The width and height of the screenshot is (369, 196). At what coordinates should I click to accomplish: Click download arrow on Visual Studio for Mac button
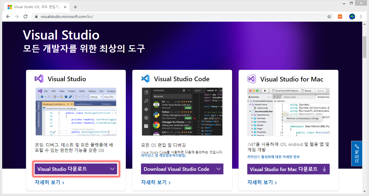324,169
